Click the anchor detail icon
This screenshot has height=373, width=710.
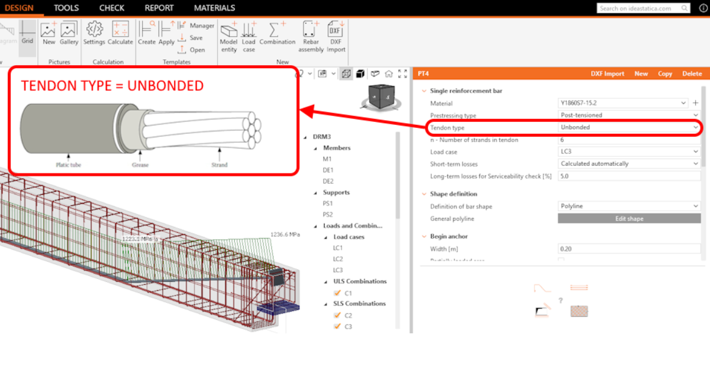coord(543,311)
